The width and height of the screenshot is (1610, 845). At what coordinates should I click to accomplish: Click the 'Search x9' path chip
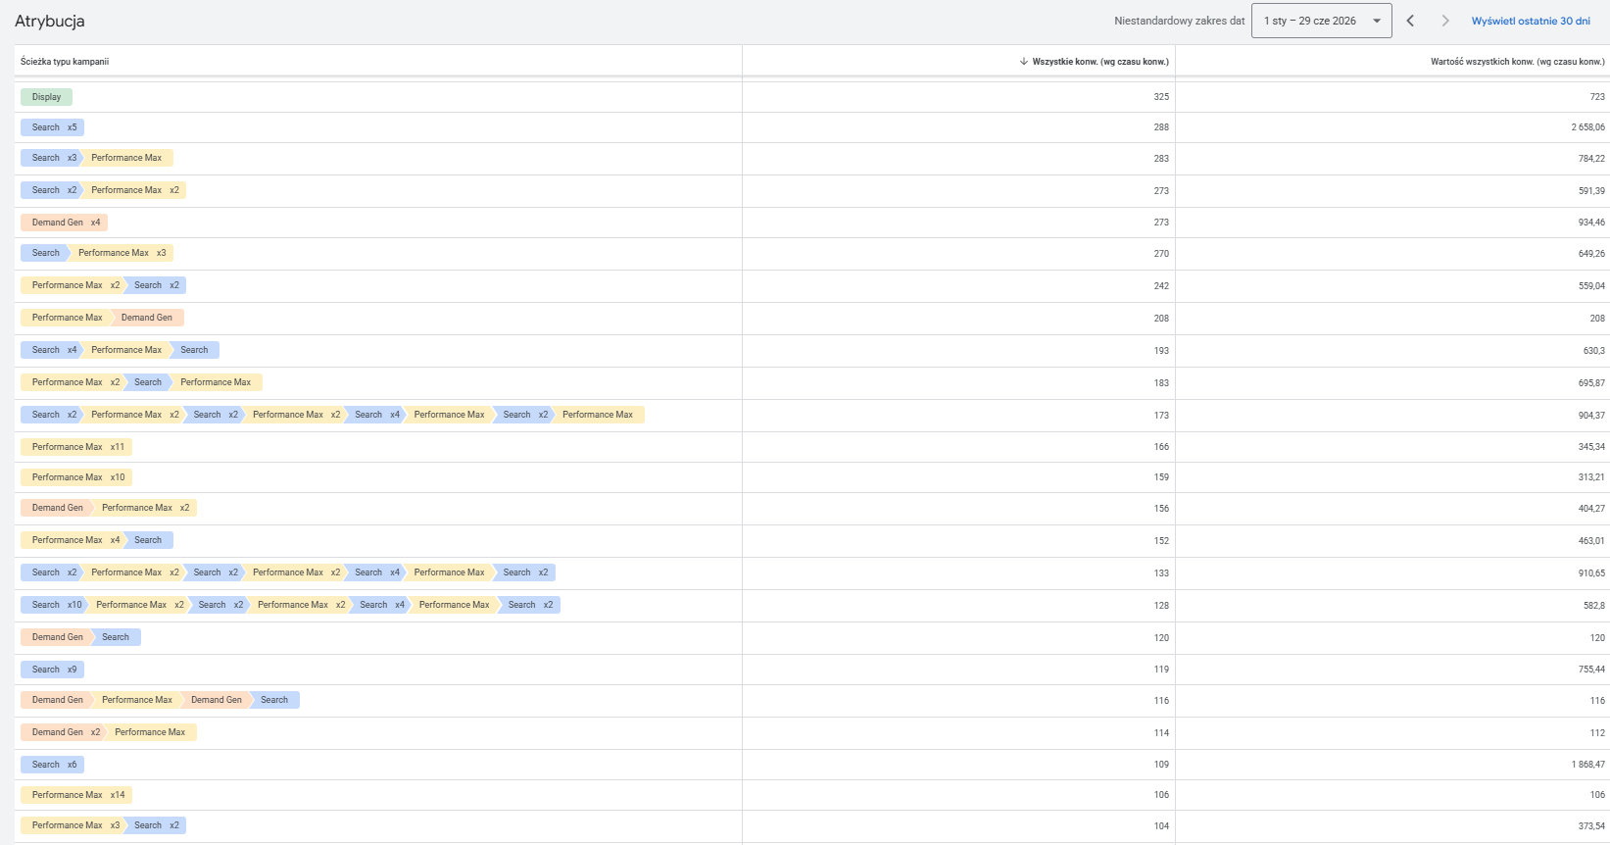pyautogui.click(x=52, y=670)
